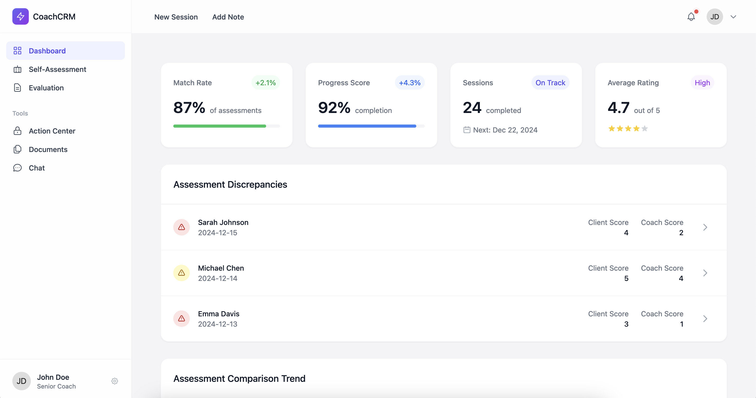Open Self-Assessment in the sidebar
This screenshot has width=756, height=398.
[x=57, y=69]
